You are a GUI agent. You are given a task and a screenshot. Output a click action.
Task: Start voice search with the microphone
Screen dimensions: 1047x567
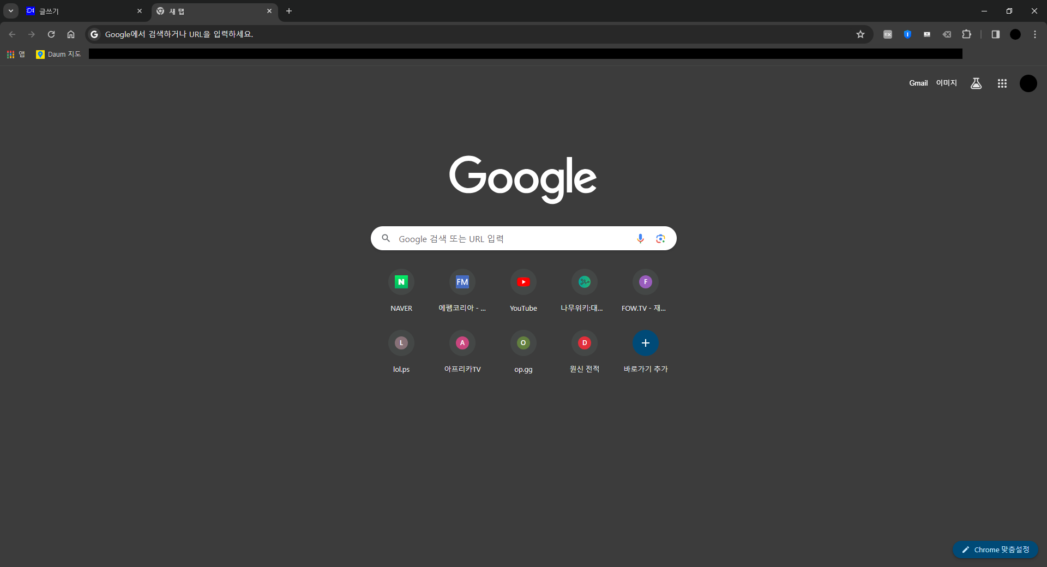click(640, 238)
